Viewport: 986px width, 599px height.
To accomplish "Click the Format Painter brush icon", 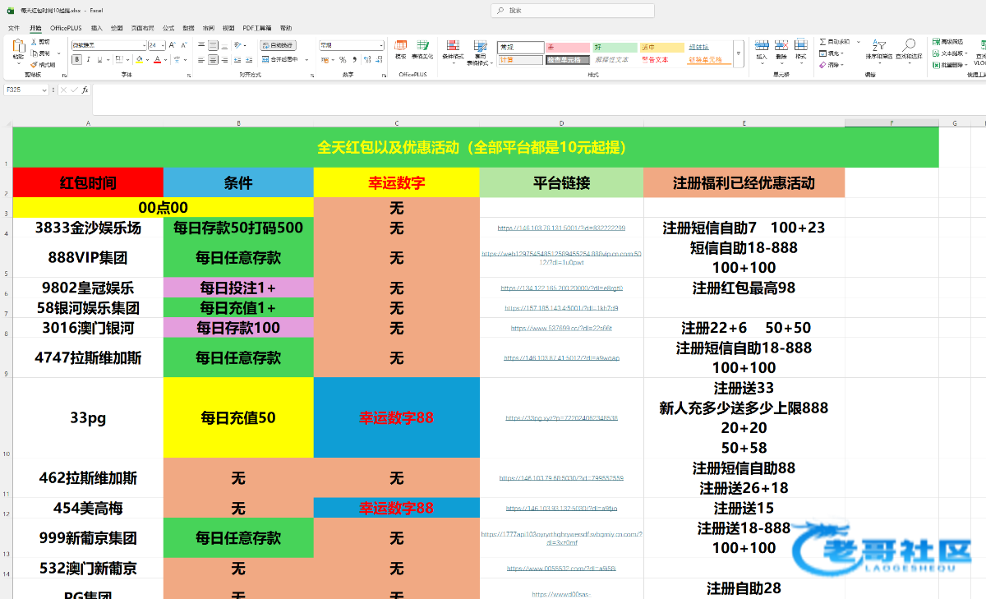I will pyautogui.click(x=35, y=65).
